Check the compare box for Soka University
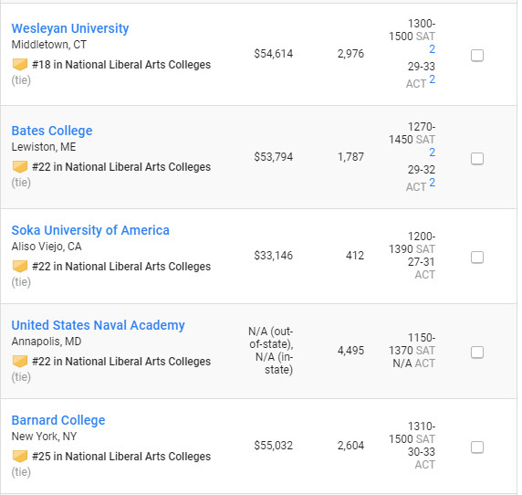 477,258
